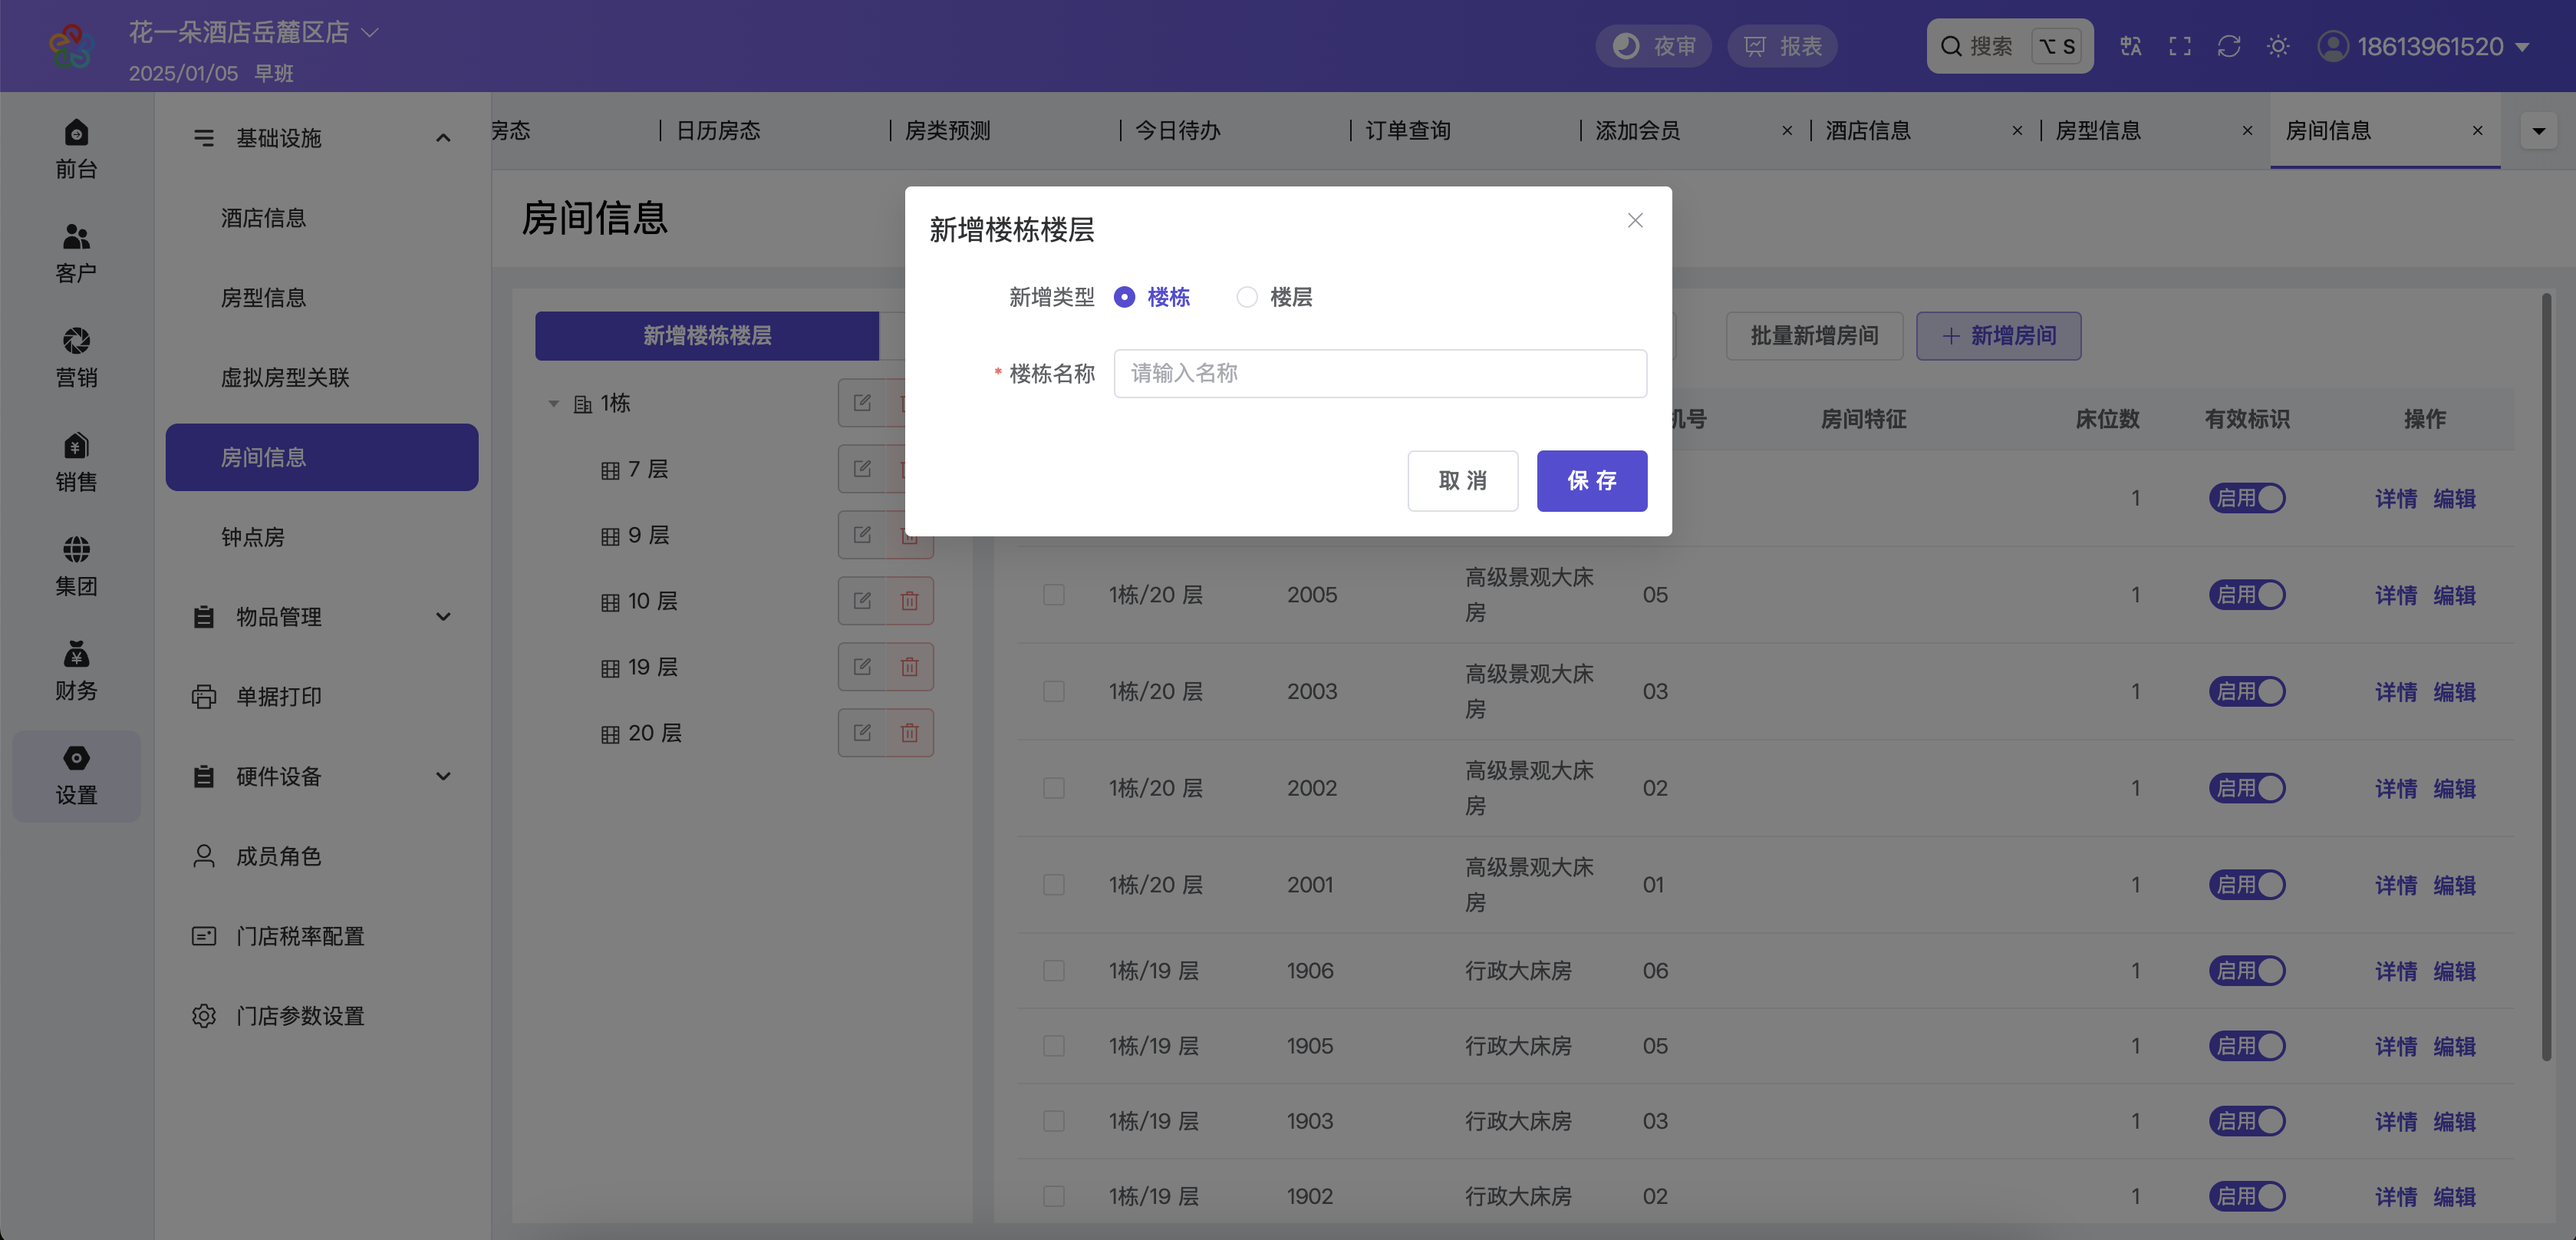
Task: Click the refresh icon in header
Action: 2229,46
